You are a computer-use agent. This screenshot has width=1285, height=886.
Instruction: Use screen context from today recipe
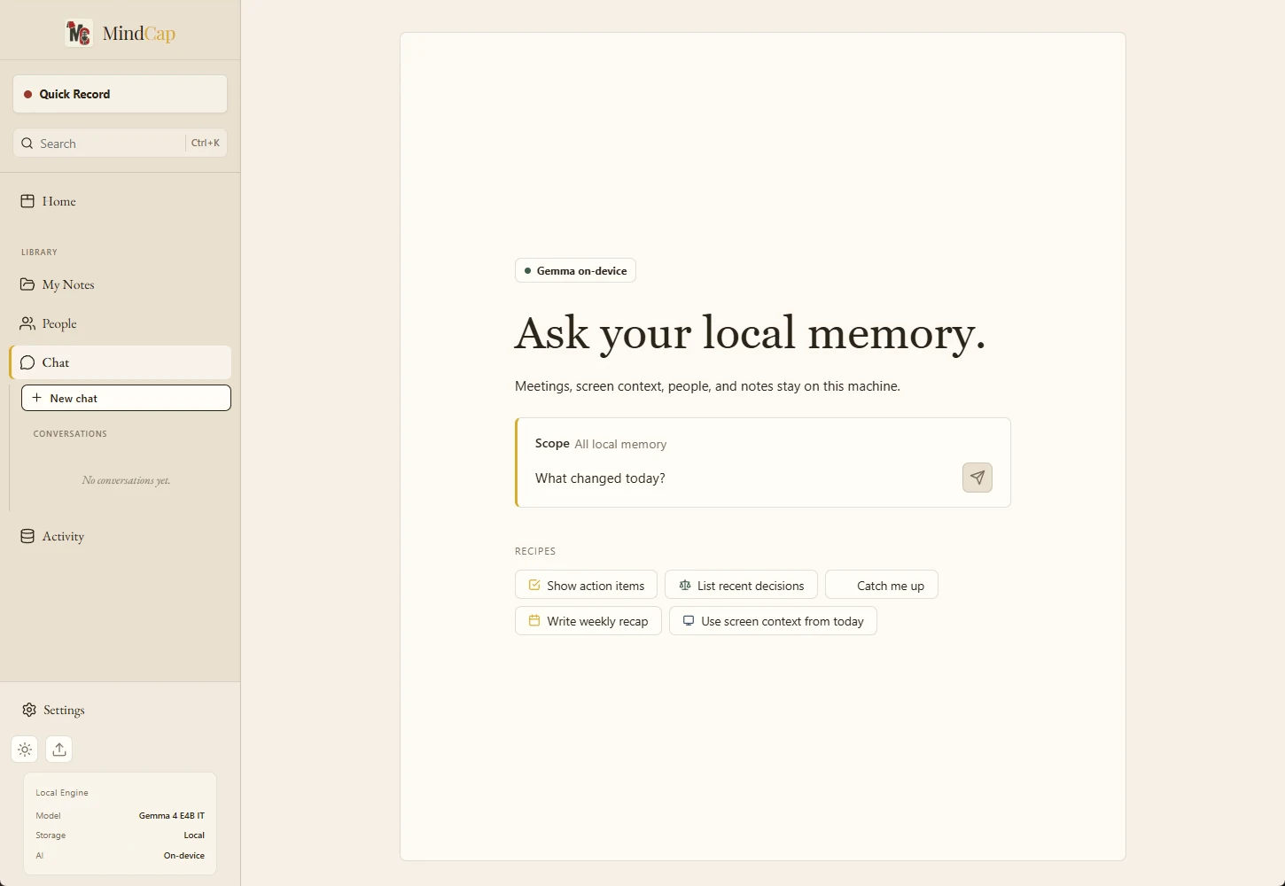(x=773, y=621)
